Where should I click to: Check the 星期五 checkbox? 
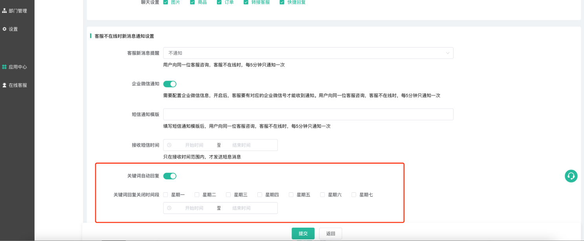click(x=291, y=195)
